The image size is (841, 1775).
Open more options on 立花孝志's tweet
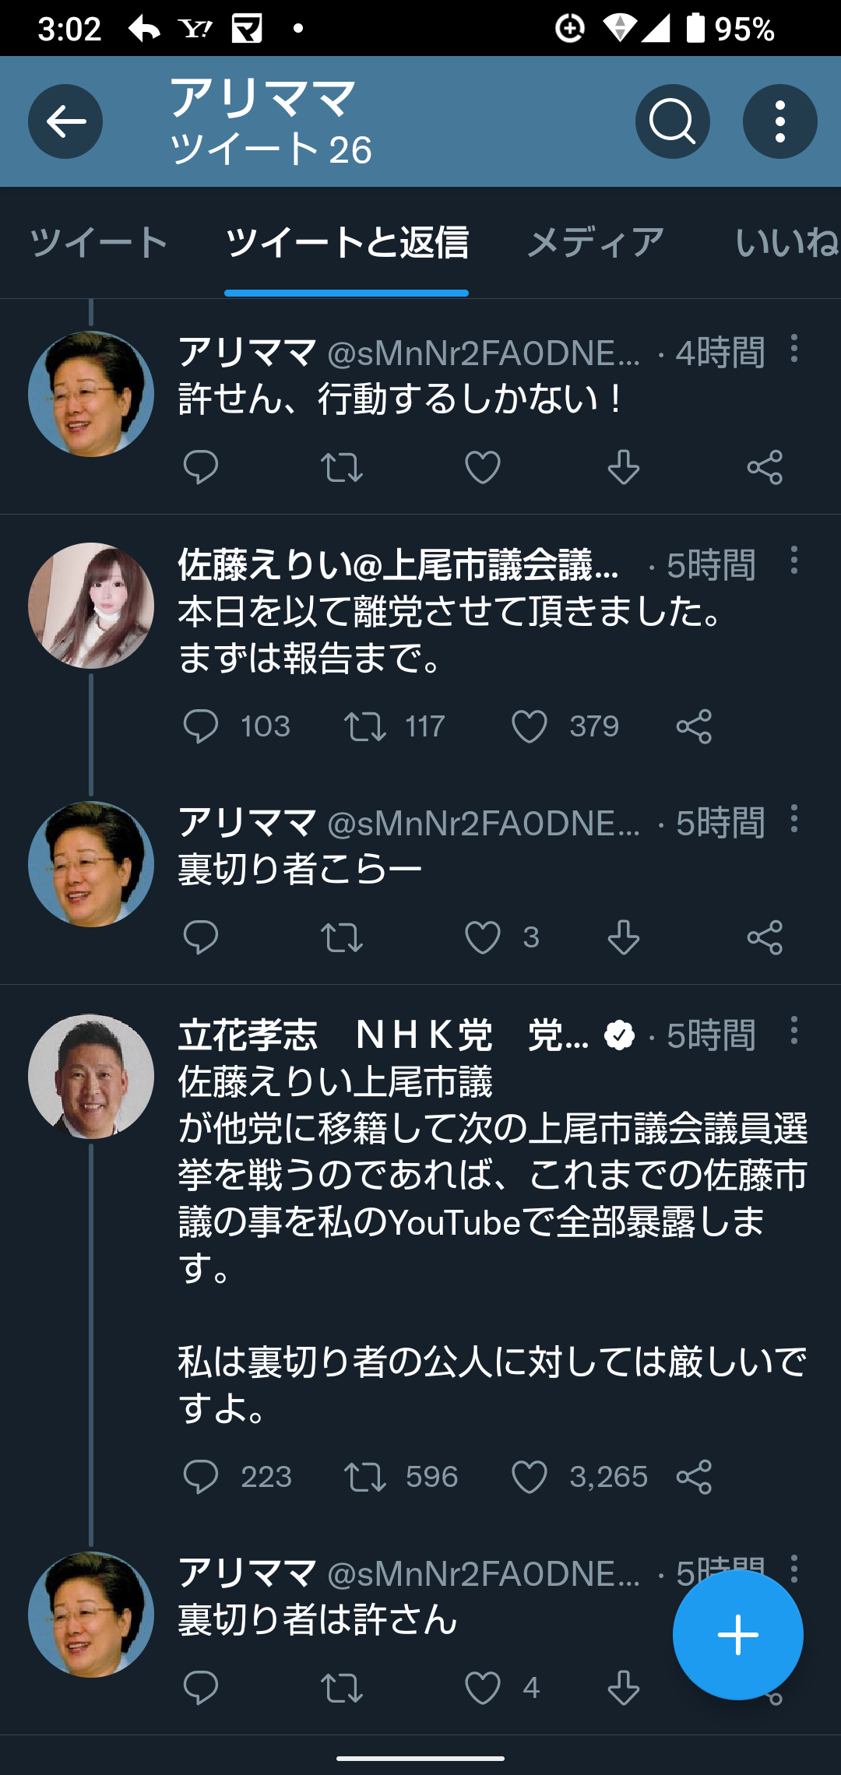[794, 1031]
